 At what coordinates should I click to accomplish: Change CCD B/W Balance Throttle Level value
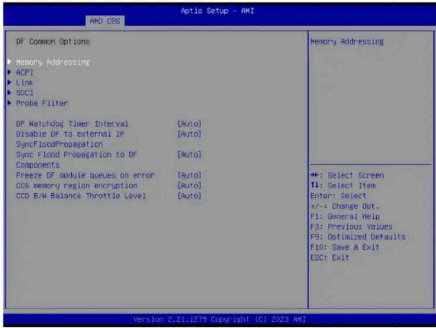pos(189,196)
